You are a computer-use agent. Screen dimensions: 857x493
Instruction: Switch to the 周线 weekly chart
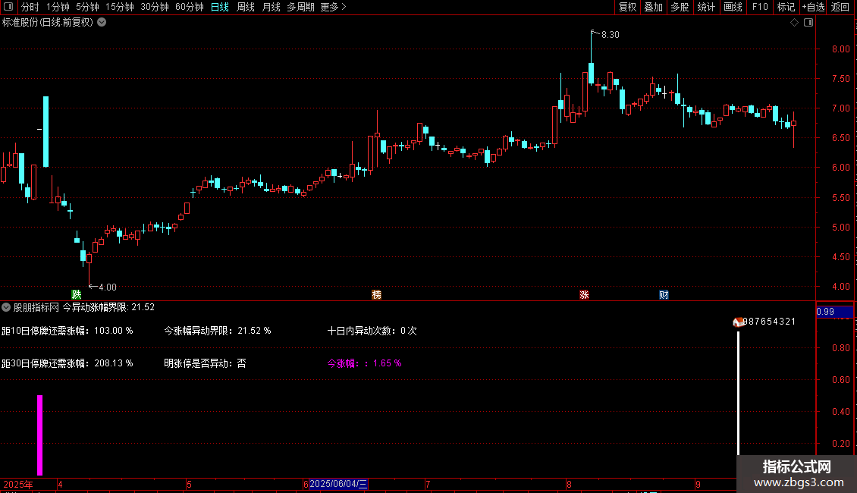(x=246, y=7)
